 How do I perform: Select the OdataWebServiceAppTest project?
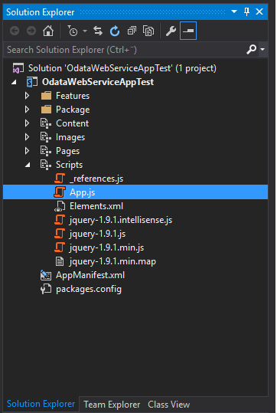[x=98, y=82]
